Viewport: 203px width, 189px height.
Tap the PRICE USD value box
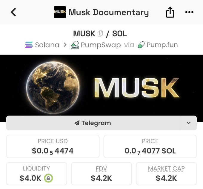click(53, 146)
